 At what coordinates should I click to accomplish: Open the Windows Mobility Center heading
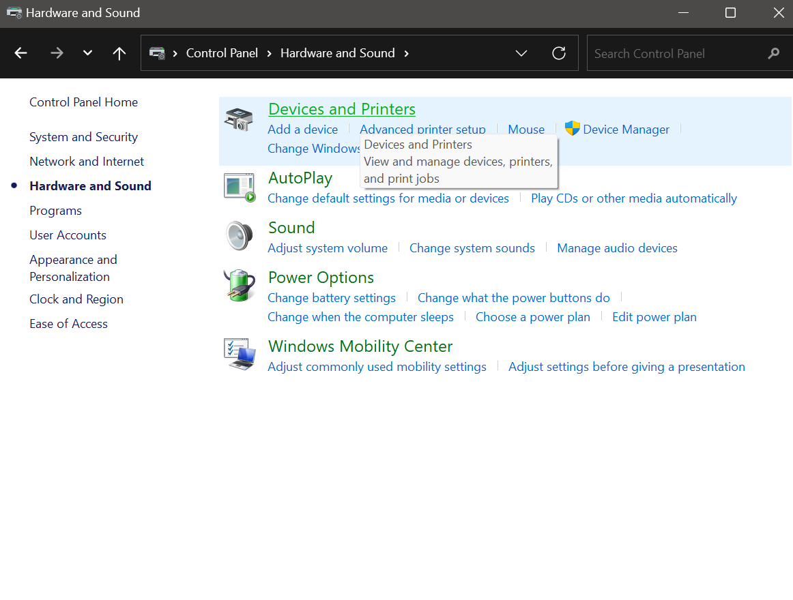click(360, 346)
